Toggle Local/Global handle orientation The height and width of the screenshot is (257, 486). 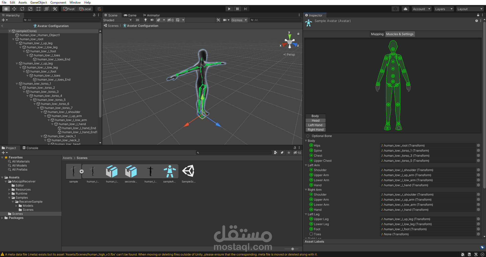click(x=85, y=9)
